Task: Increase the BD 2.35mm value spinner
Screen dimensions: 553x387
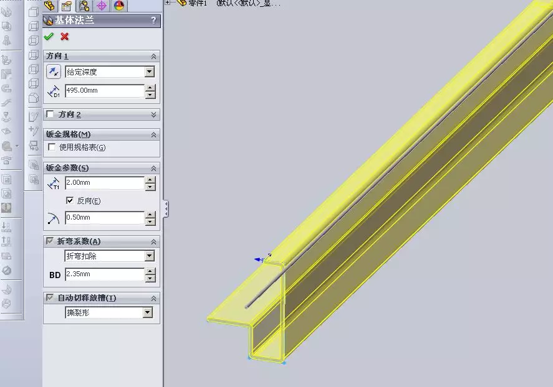Action: 151,271
